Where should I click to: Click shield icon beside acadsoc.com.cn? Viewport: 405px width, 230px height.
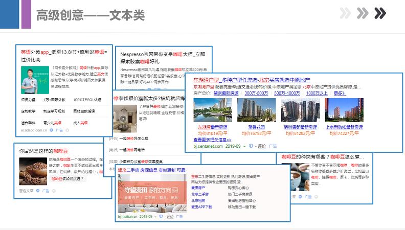51,130
